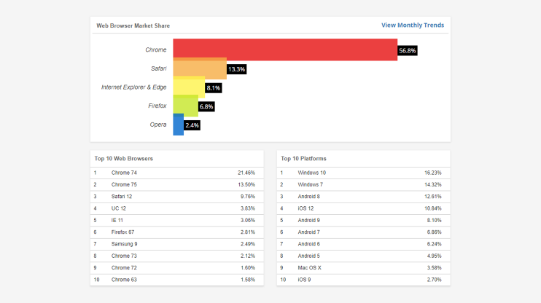
Task: Click the 6.8% Firefox value label
Action: click(206, 106)
